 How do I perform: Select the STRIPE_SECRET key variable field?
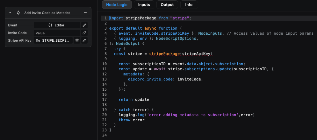point(53,40)
